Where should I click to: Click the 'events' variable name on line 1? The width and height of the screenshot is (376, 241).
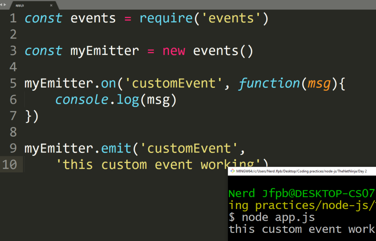click(93, 18)
